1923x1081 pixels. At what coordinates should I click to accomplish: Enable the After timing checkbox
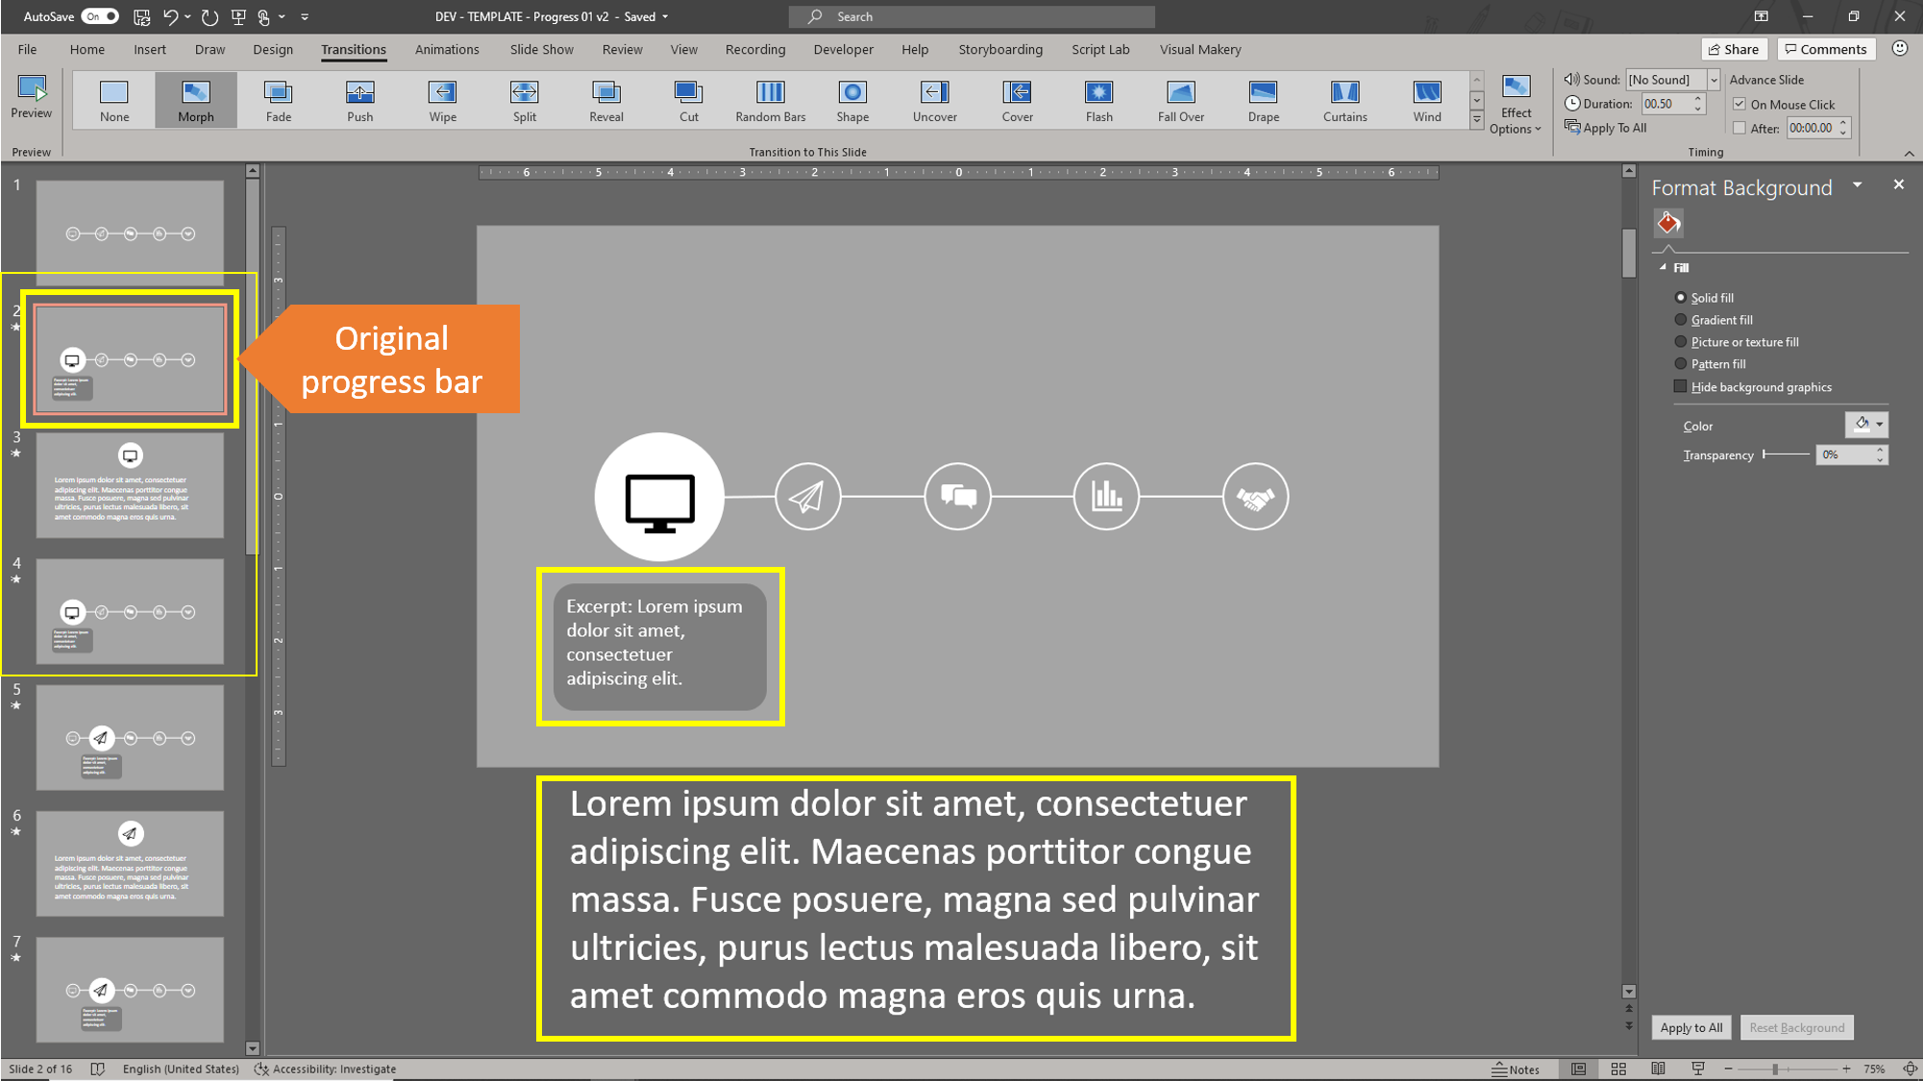[1739, 128]
